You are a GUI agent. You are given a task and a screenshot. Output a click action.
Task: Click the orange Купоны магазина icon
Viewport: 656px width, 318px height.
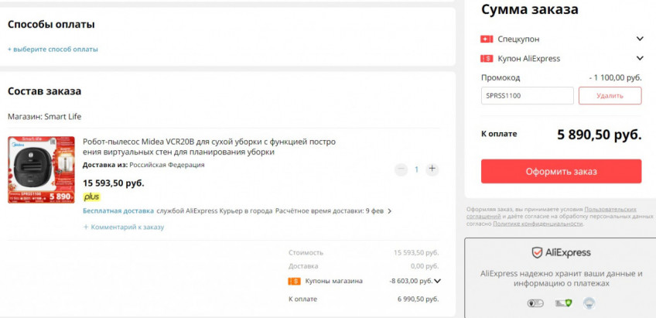(294, 281)
